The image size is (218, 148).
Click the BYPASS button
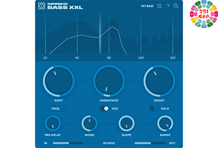[x=109, y=143]
